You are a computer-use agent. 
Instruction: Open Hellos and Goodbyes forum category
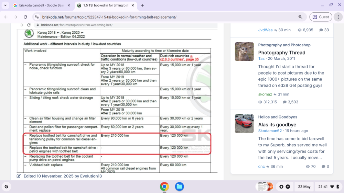coord(278,117)
